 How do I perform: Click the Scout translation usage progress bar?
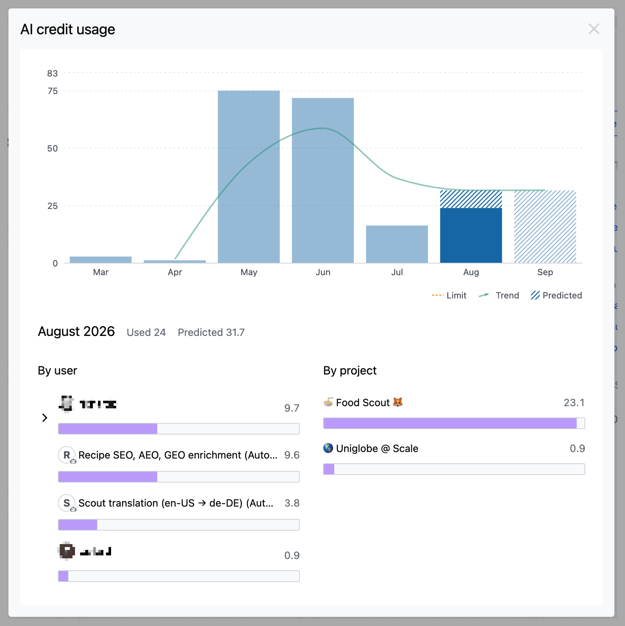[179, 525]
